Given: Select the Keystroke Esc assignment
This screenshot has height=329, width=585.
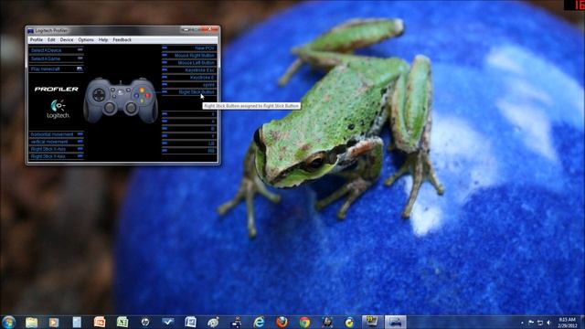Looking at the screenshot, I should pyautogui.click(x=189, y=70).
